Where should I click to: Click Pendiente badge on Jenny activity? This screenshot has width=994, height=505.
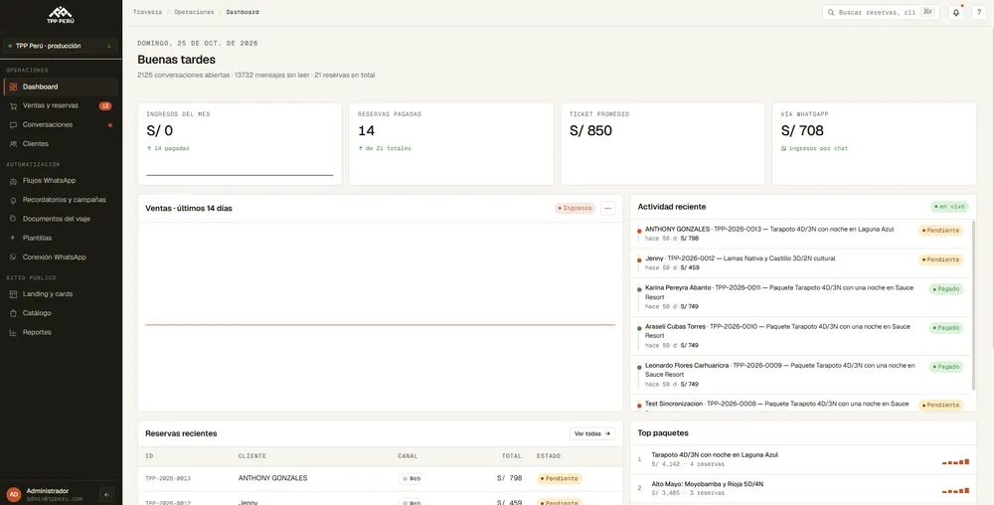(940, 259)
